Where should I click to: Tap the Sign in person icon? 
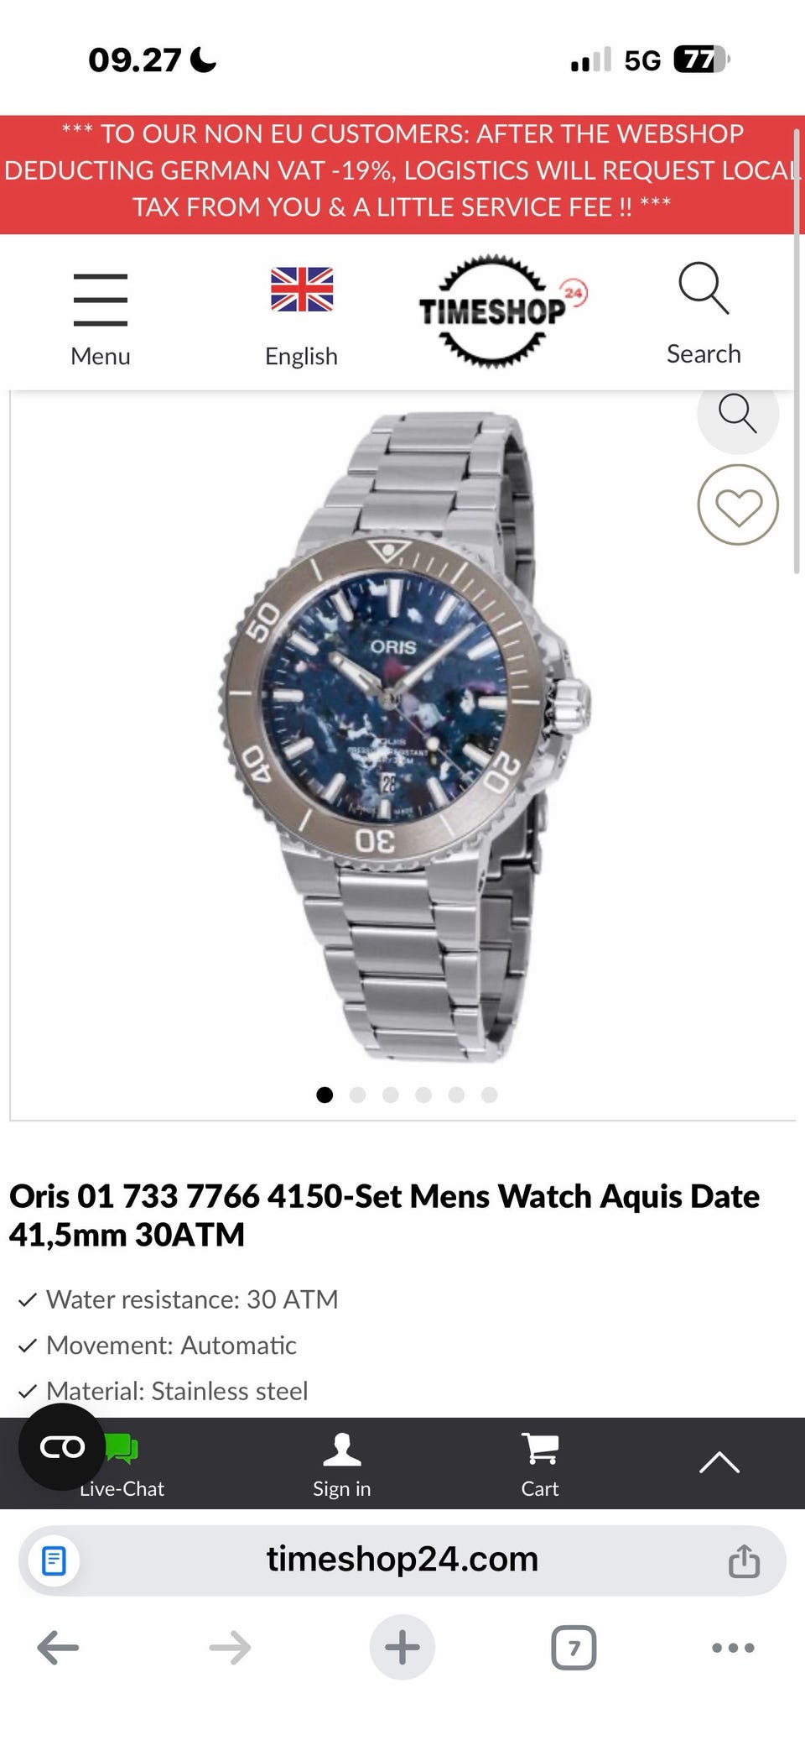[342, 1449]
